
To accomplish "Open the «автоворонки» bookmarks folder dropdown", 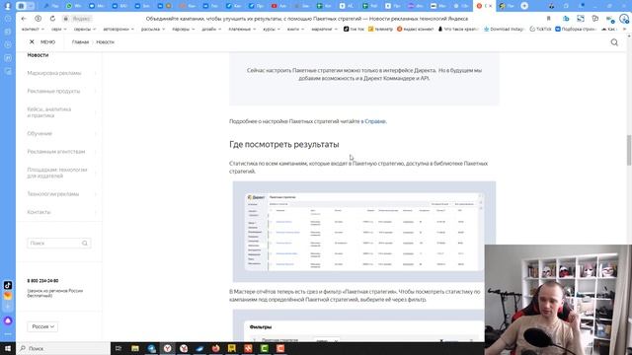I will [118, 29].
